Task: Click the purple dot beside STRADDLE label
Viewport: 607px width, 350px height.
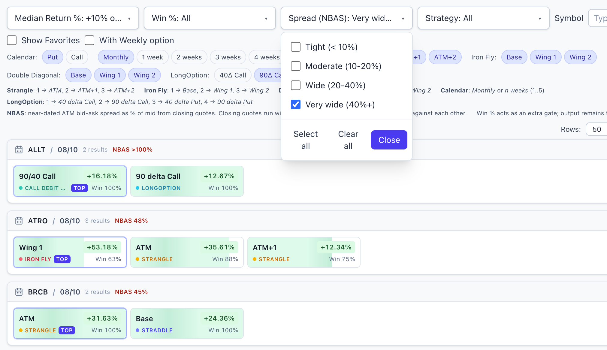Action: (137, 330)
